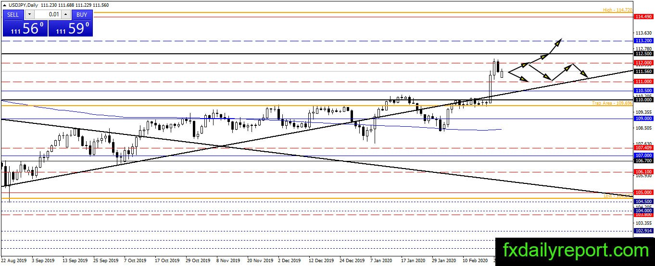The image size is (655, 266).
Task: Click the 25 Sep 2019 date label
Action: (x=106, y=261)
